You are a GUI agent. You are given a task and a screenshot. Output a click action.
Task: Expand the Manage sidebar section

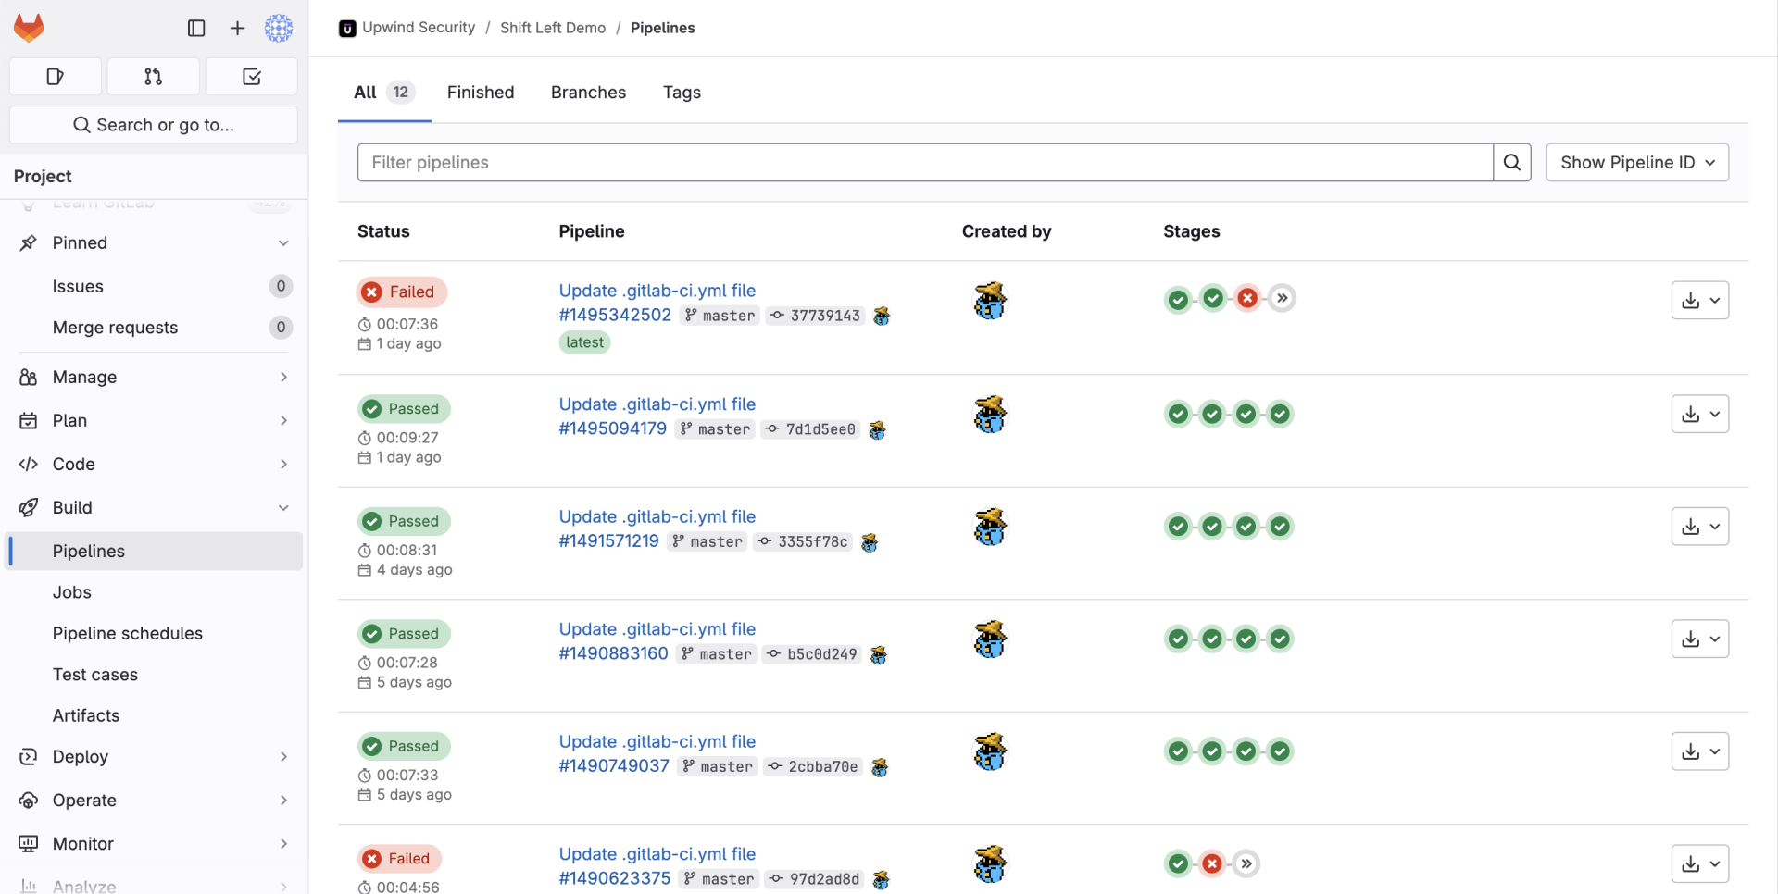283,377
